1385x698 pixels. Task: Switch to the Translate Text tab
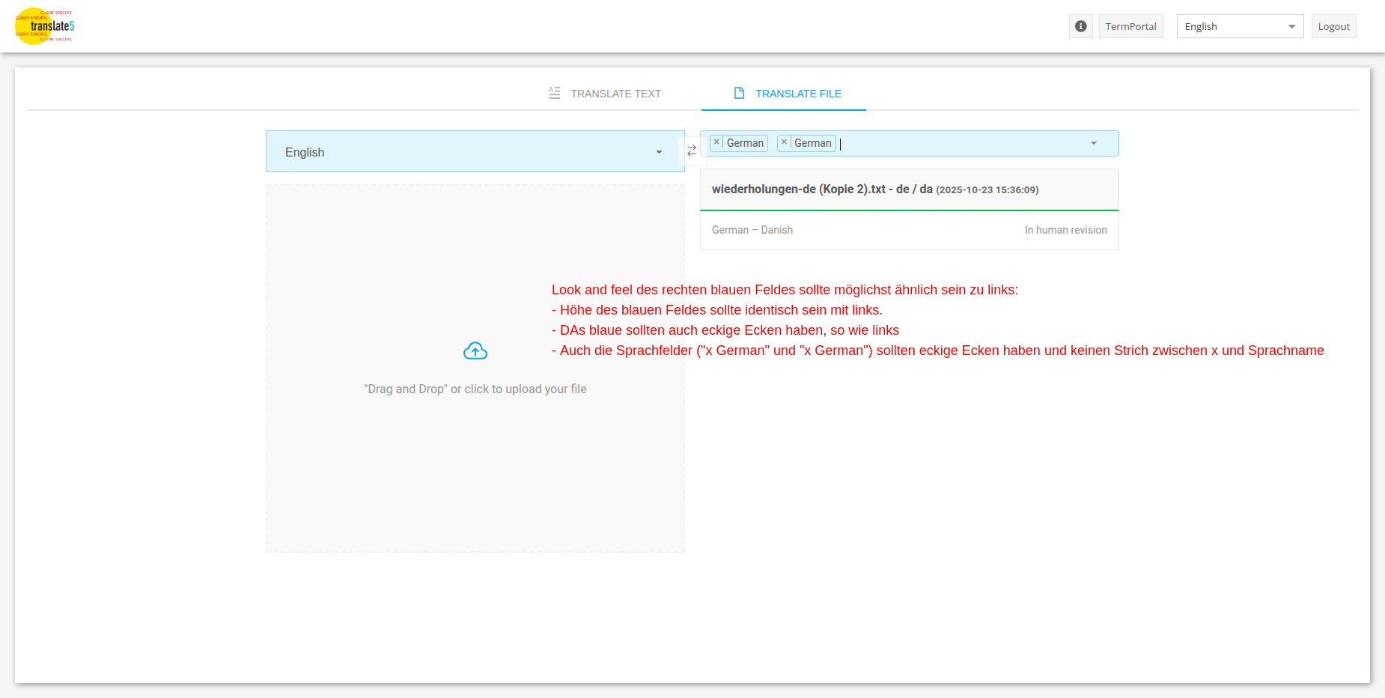click(615, 94)
